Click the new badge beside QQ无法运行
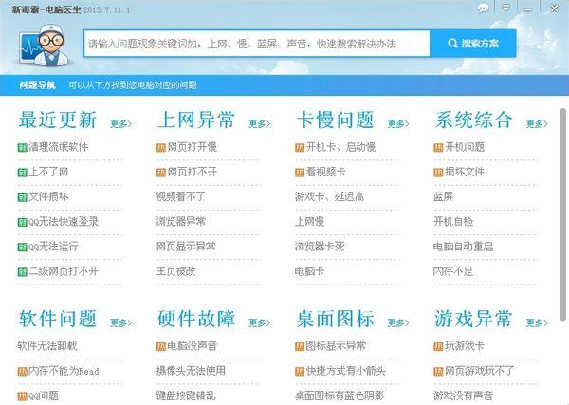 pyautogui.click(x=23, y=248)
